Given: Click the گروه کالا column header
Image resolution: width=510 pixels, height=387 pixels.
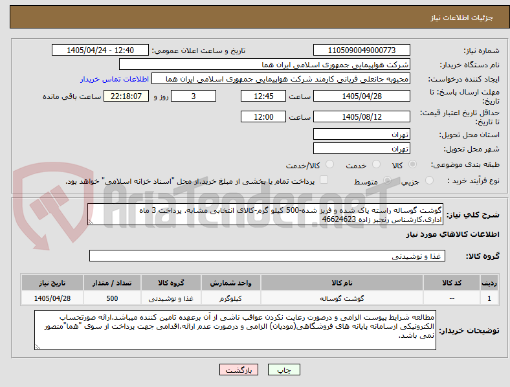Looking at the screenshot, I should pos(171,283).
